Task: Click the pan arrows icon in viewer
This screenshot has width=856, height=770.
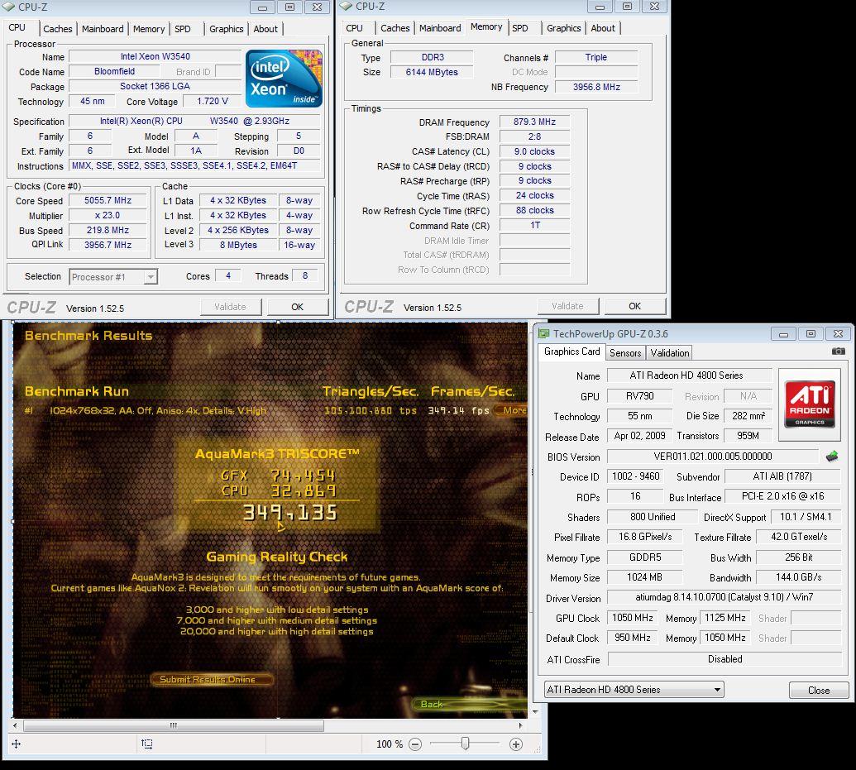Action: click(x=17, y=744)
